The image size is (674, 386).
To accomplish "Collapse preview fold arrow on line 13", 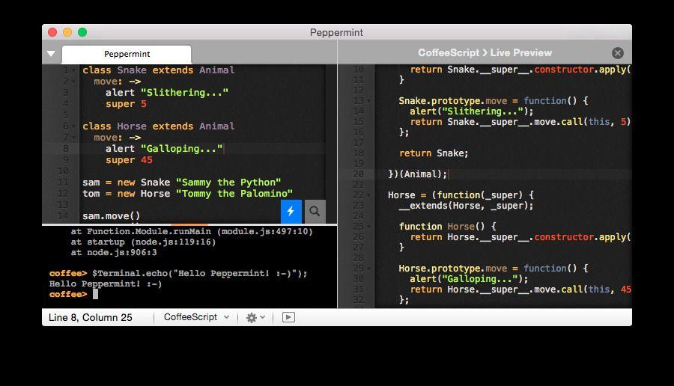I will point(368,101).
